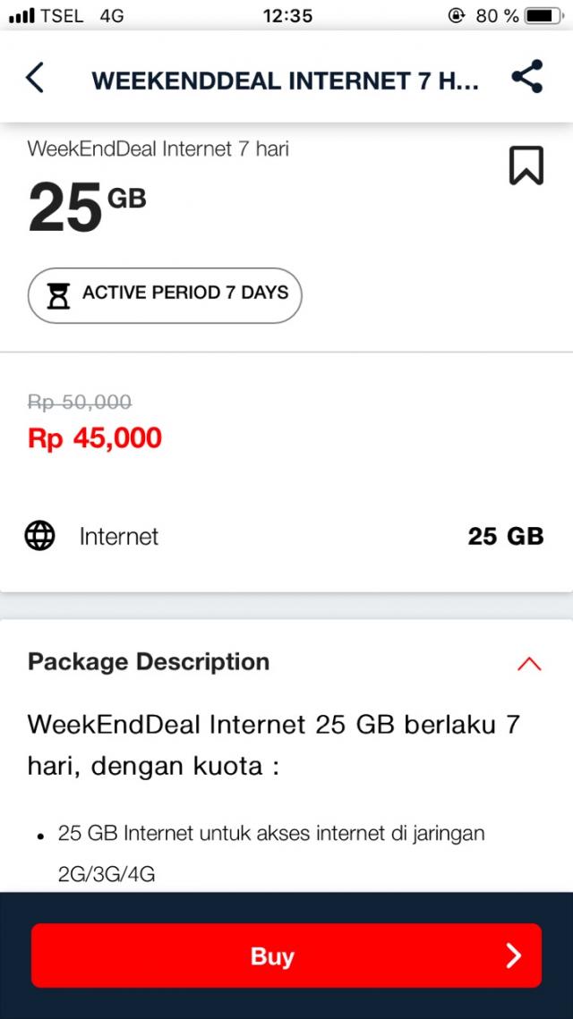Image resolution: width=573 pixels, height=1019 pixels.
Task: Tap the crossed-out Rp 50,000 price
Action: point(80,403)
